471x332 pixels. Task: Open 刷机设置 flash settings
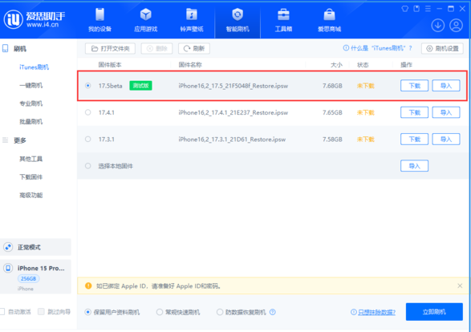click(442, 49)
